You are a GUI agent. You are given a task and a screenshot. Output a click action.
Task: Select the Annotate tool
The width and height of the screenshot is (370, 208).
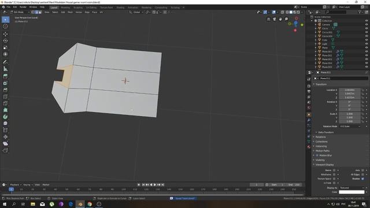(x=5, y=62)
